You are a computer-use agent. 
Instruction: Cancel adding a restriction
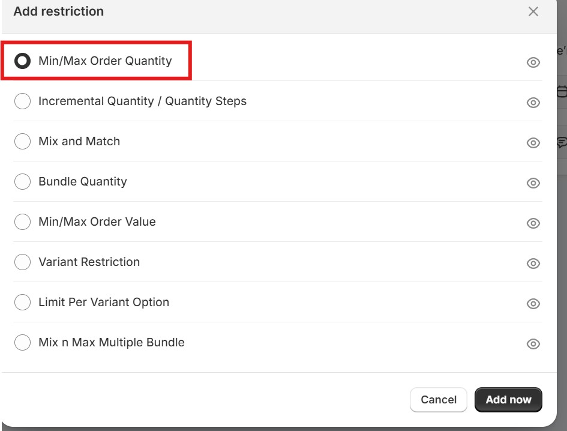coord(439,399)
